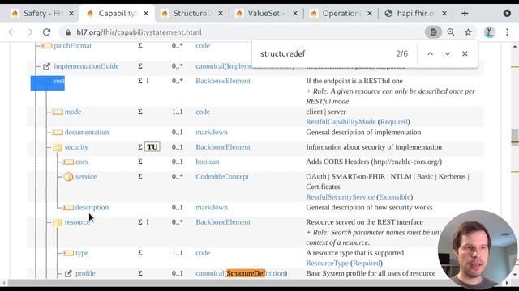The height and width of the screenshot is (291, 519).
Task: Open the browser zoom magnifier icon
Action: (x=451, y=32)
